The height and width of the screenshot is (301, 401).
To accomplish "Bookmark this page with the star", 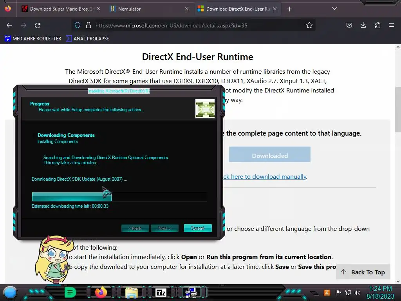I will pyautogui.click(x=309, y=25).
